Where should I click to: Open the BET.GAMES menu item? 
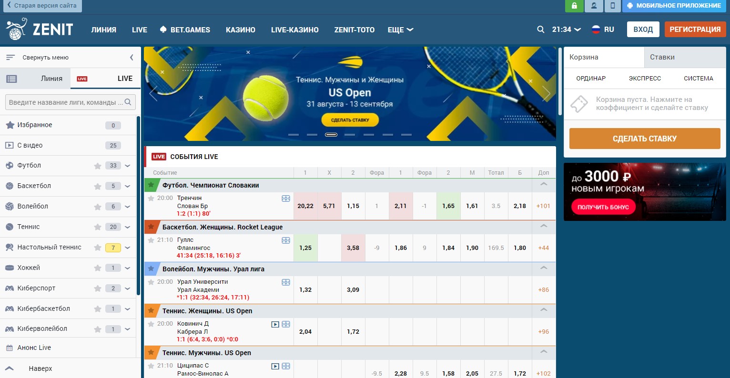pos(185,30)
